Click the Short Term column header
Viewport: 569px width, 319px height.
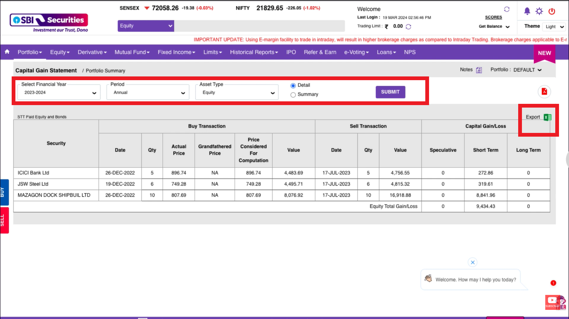[x=485, y=150]
